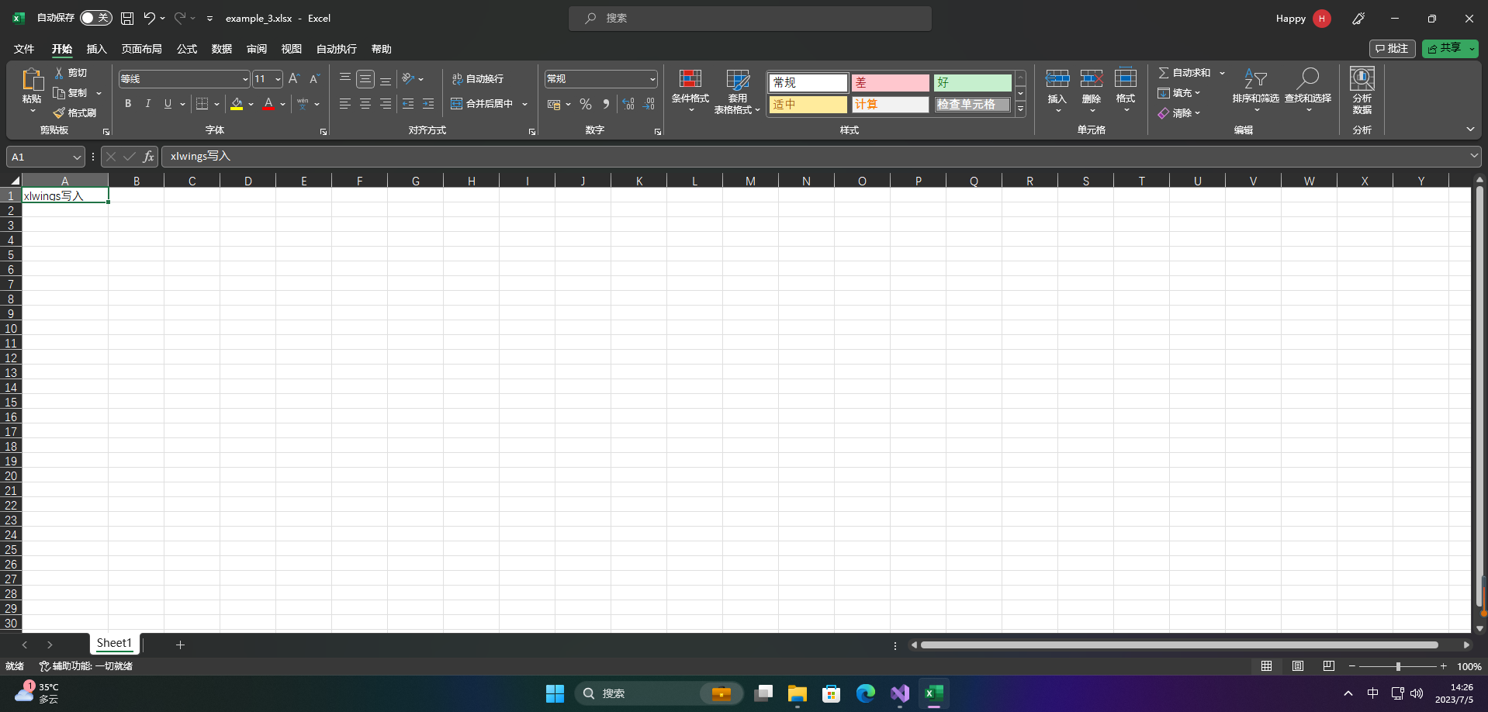Screen dimensions: 1488x712
Task: Open the number format dropdown 常规
Action: coord(652,79)
